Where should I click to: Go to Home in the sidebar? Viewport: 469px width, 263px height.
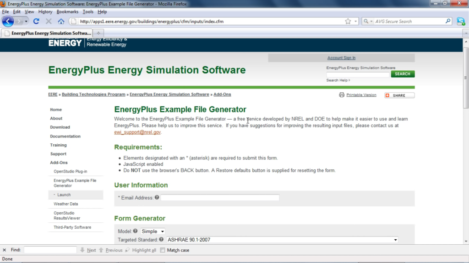(56, 110)
